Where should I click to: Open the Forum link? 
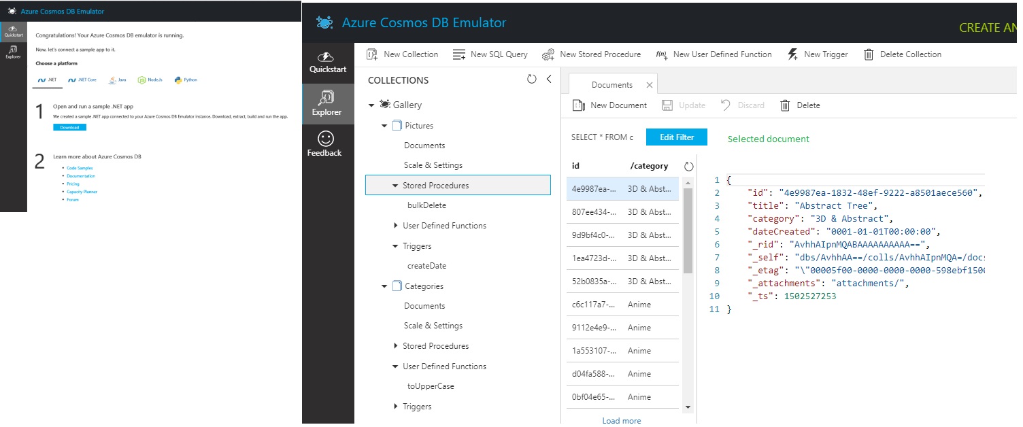pos(73,200)
